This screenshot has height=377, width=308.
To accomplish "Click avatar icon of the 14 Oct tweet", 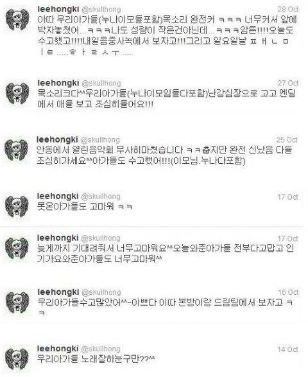I will point(17,359).
